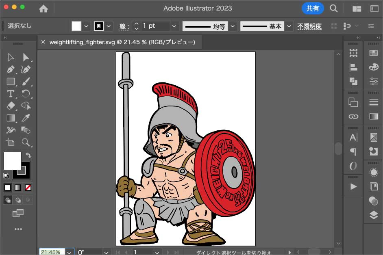This screenshot has height=255, width=383.
Task: Go to the Home screen icon
Action: point(43,9)
